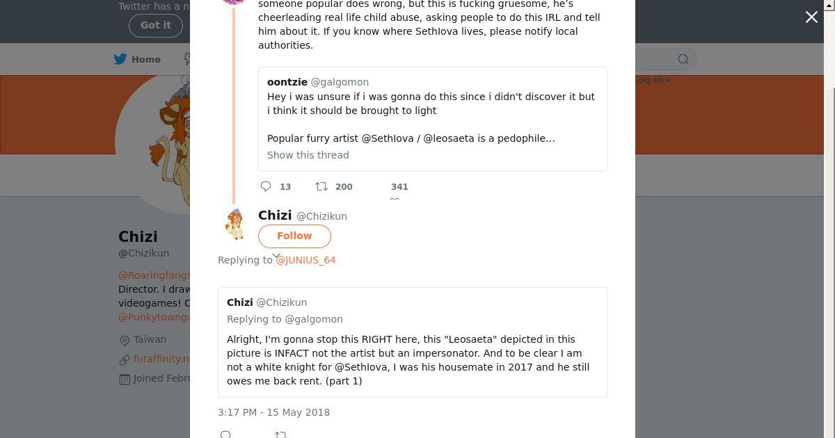Expand the chevron menu on Chizi's tweet

(276, 256)
